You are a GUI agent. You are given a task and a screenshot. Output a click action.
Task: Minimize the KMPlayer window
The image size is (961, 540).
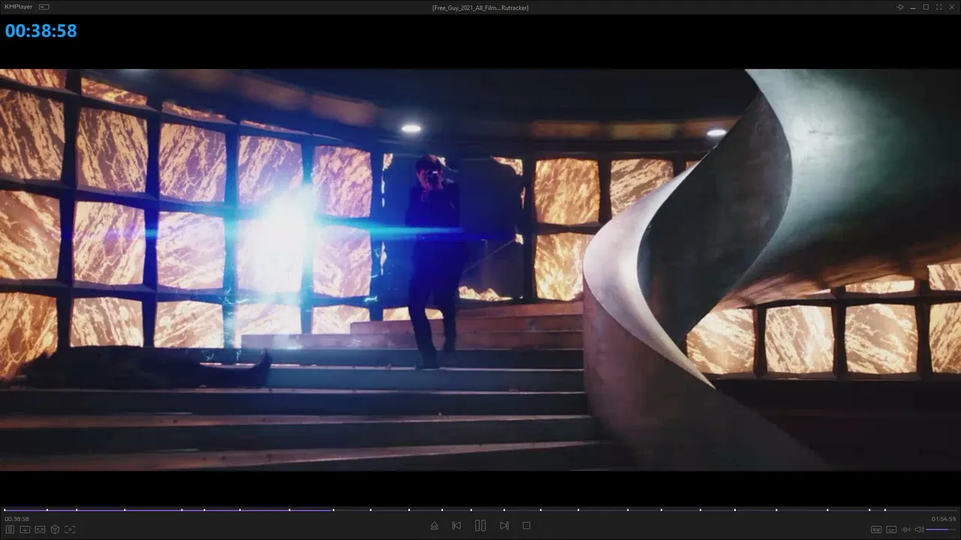tap(913, 7)
